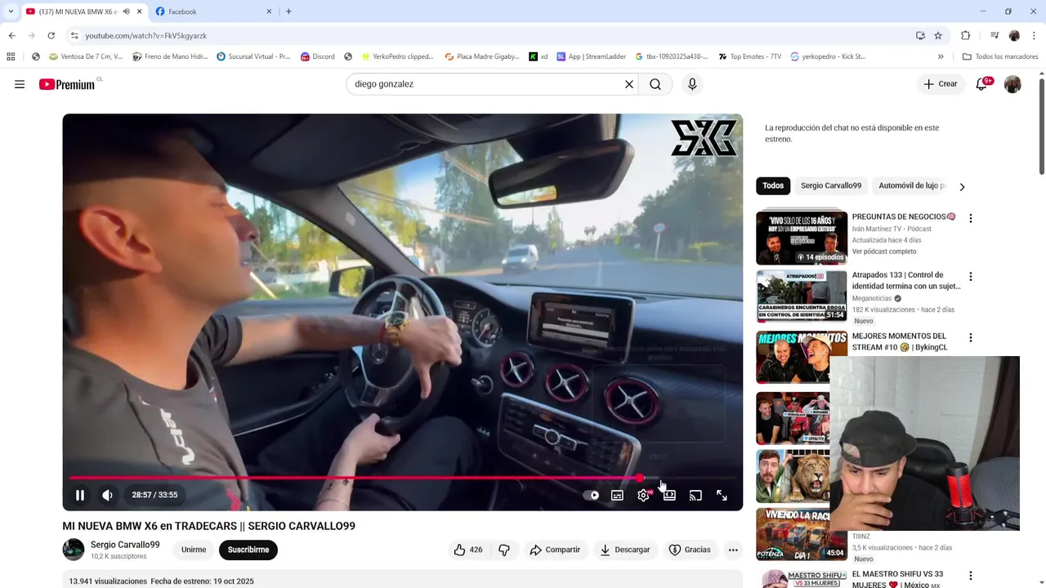Show next filter chips arrow
The height and width of the screenshot is (588, 1046).
click(962, 186)
